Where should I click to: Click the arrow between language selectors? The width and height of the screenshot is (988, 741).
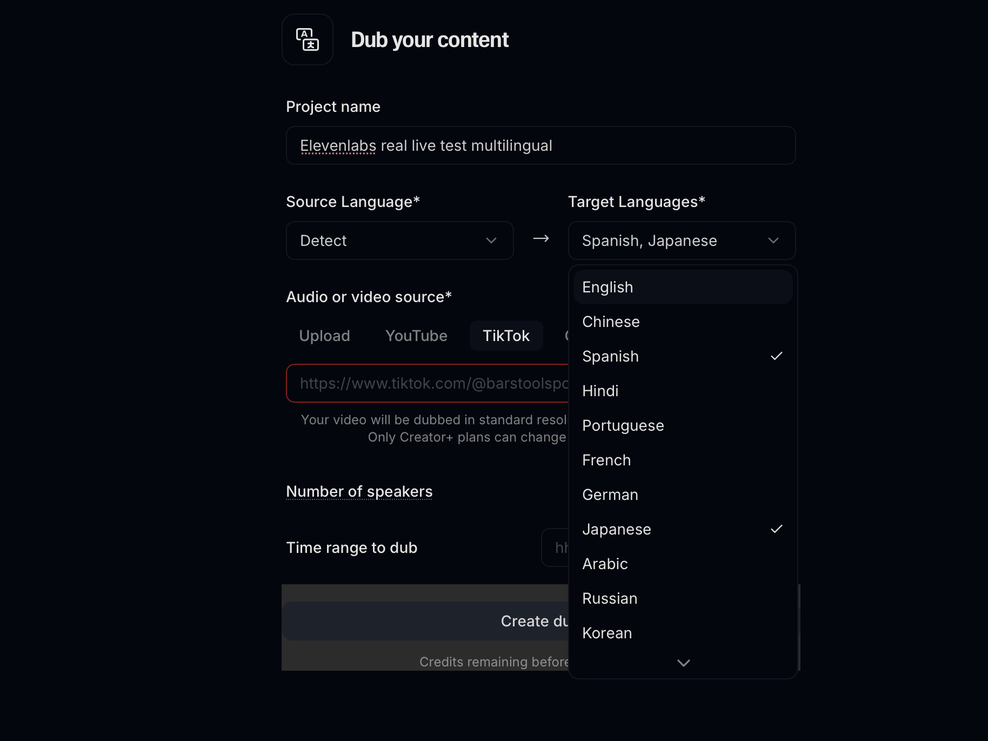[541, 239]
